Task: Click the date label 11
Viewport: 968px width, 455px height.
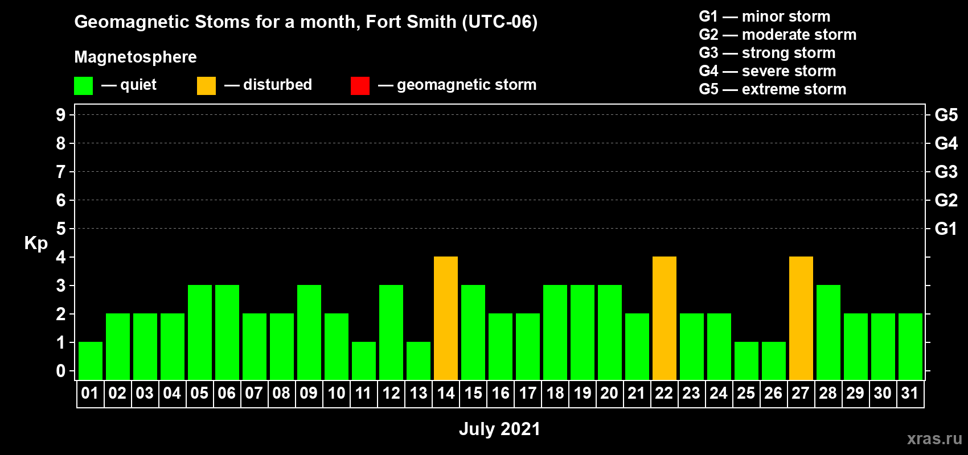Action: (x=363, y=393)
